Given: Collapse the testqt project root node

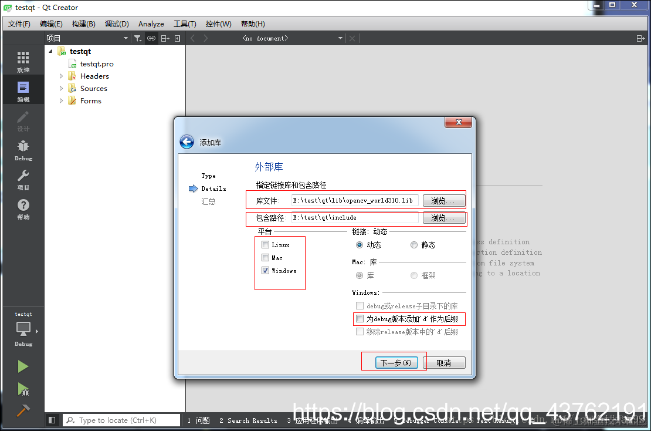Looking at the screenshot, I should point(50,51).
